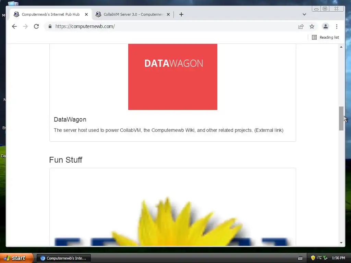Click the 1:56 PM system clock

click(x=338, y=258)
